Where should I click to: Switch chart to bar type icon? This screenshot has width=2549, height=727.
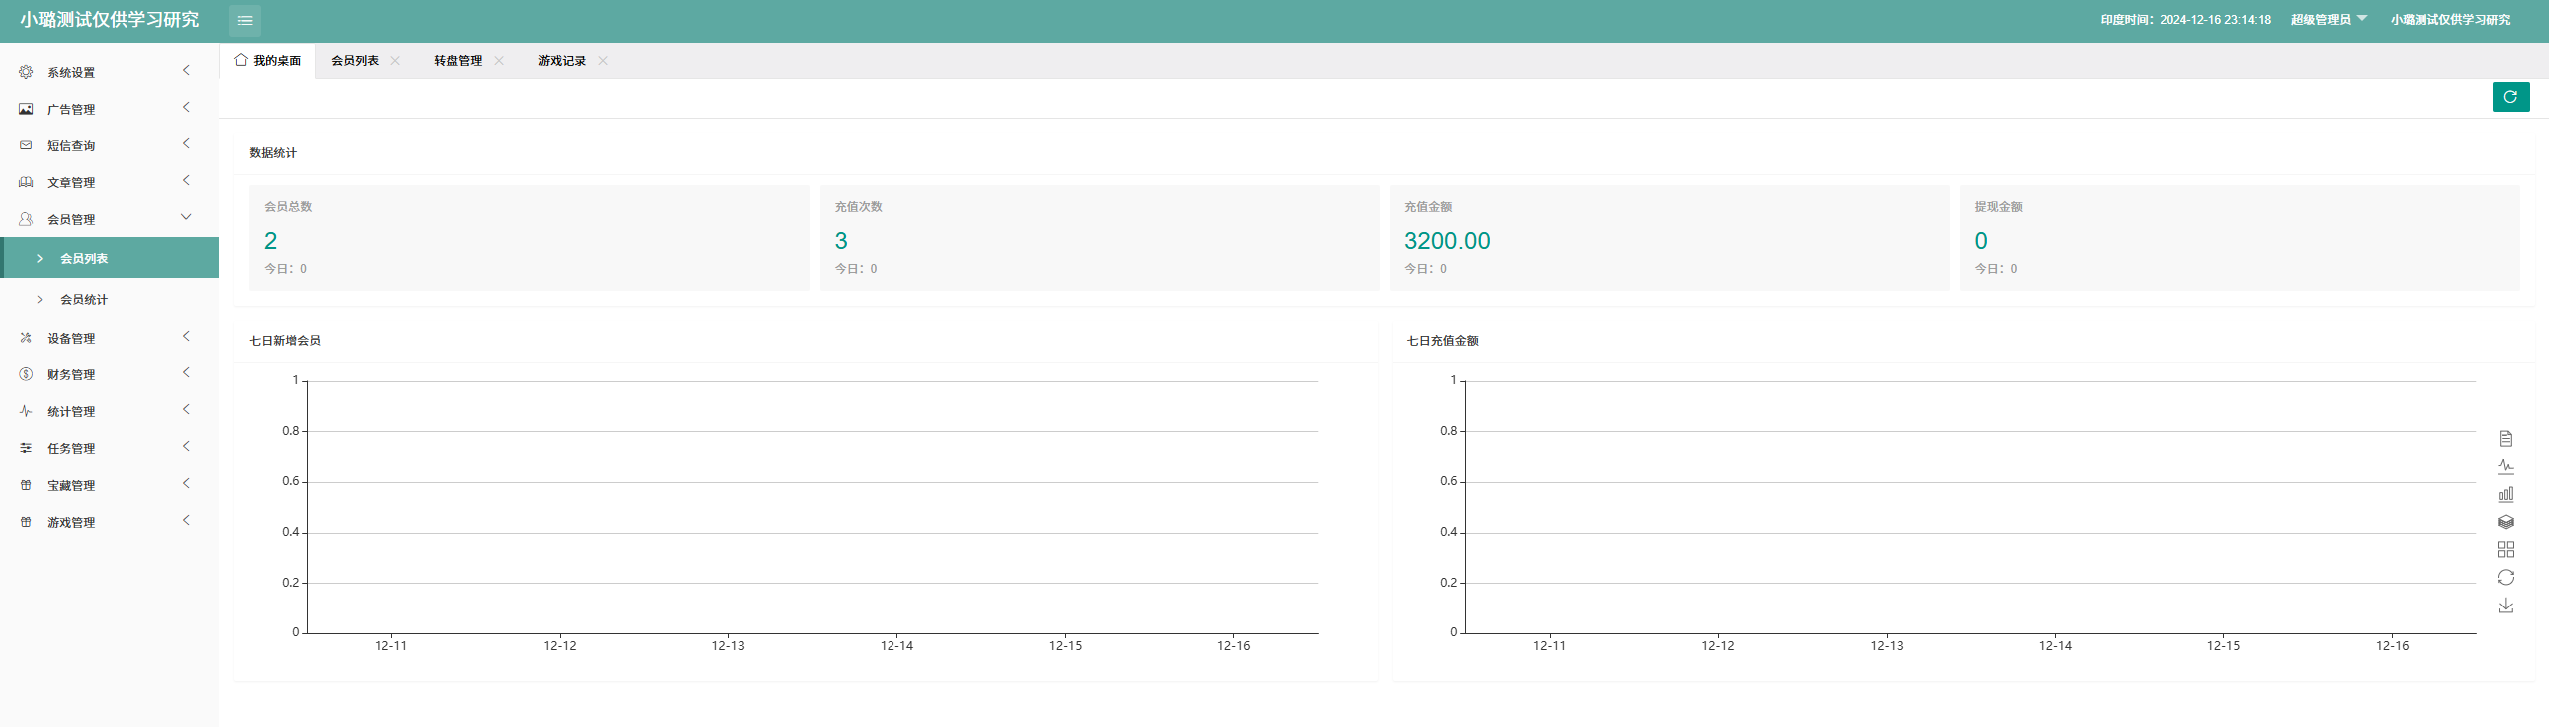click(x=2506, y=494)
